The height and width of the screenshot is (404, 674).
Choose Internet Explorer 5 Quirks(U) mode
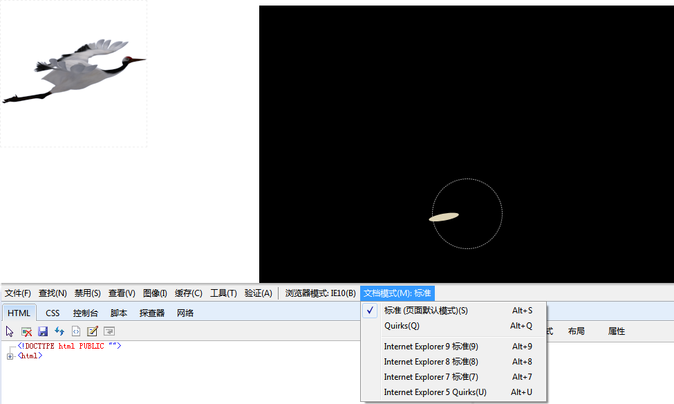(454, 392)
